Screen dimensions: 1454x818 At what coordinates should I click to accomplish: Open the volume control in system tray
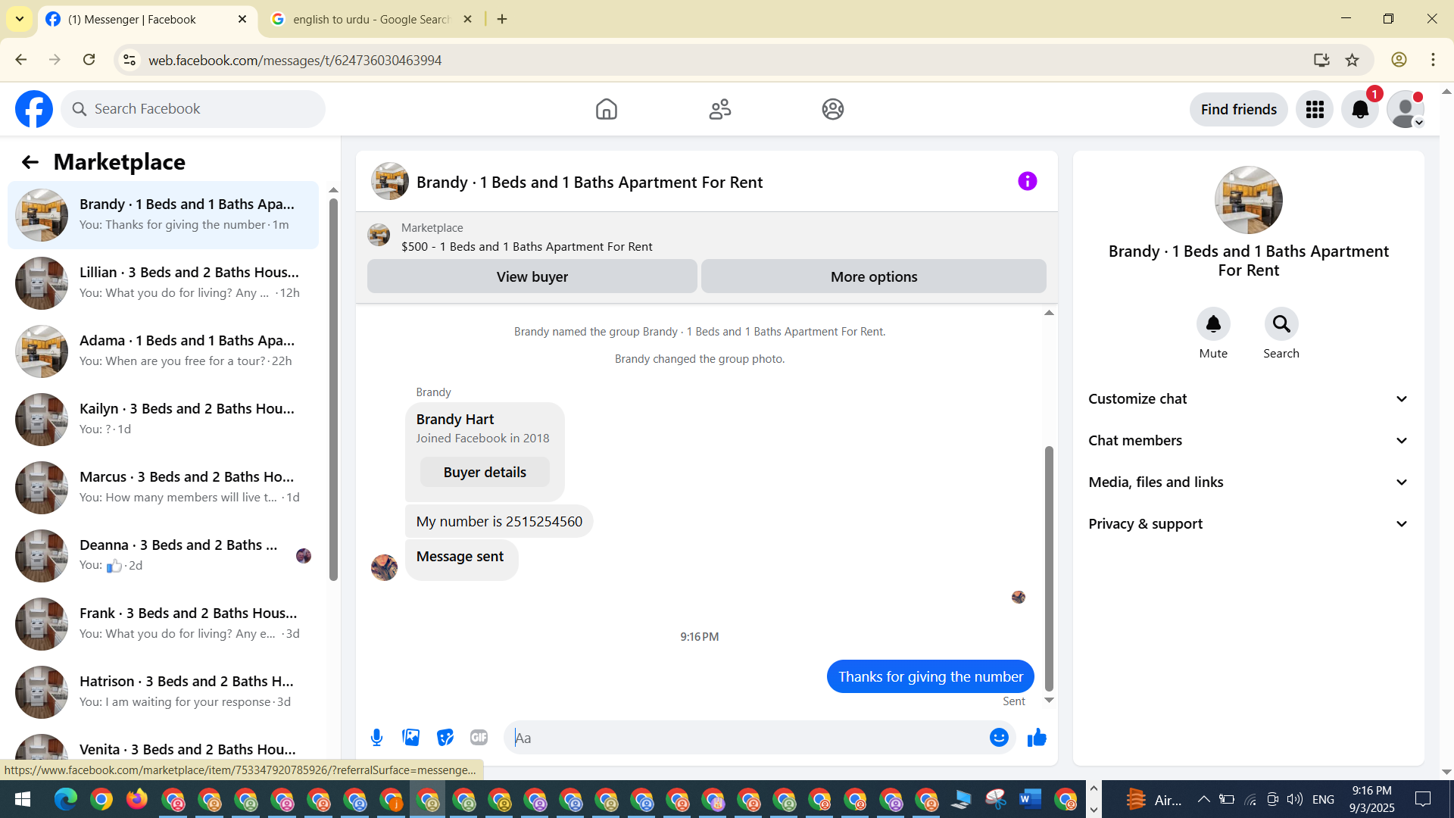tap(1295, 799)
